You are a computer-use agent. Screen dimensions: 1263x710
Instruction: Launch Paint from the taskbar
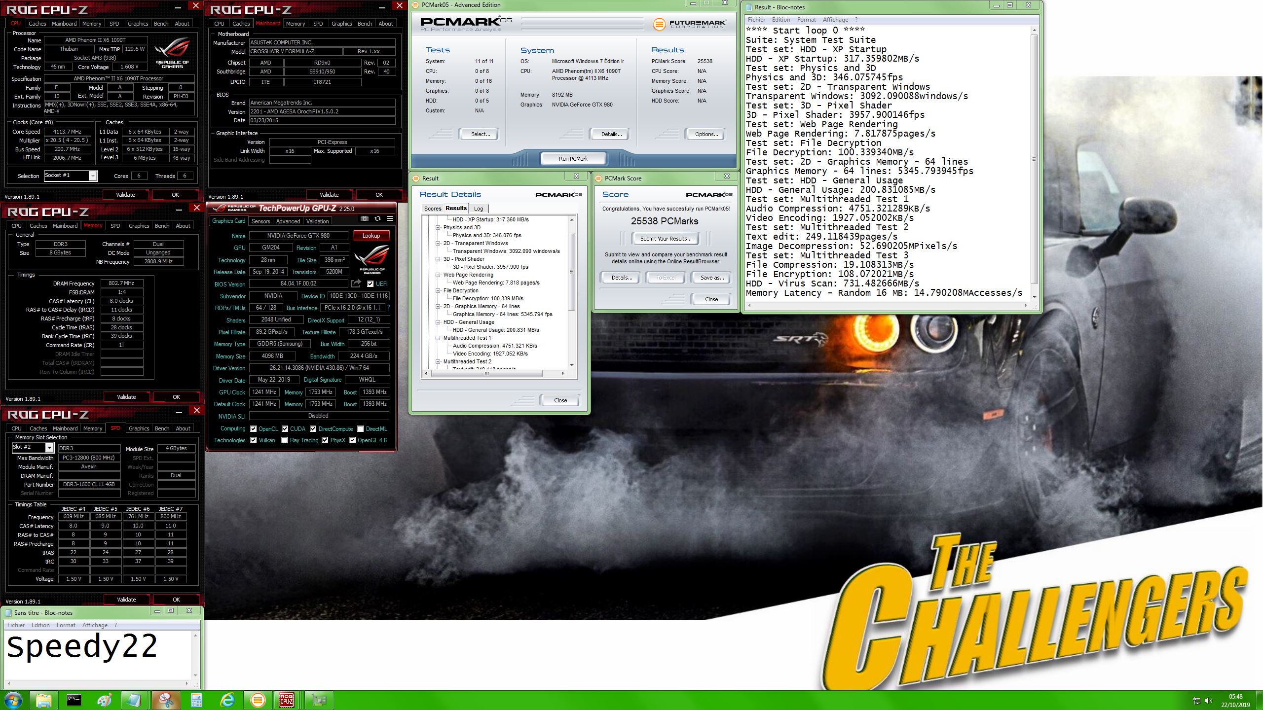pyautogui.click(x=105, y=700)
